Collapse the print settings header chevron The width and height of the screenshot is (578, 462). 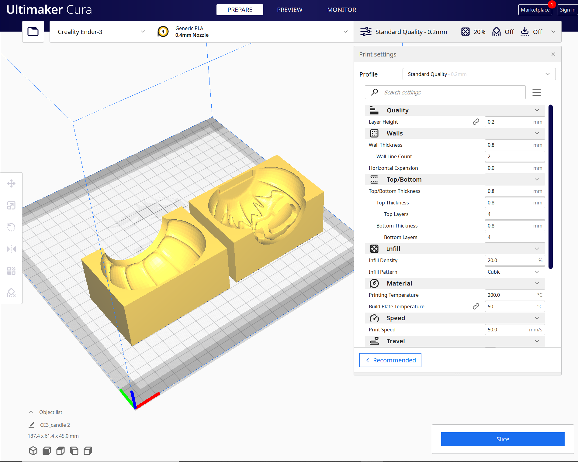coord(553,32)
